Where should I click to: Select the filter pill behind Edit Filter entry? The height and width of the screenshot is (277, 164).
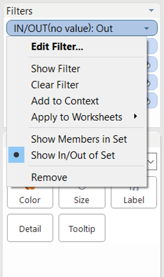point(152,46)
